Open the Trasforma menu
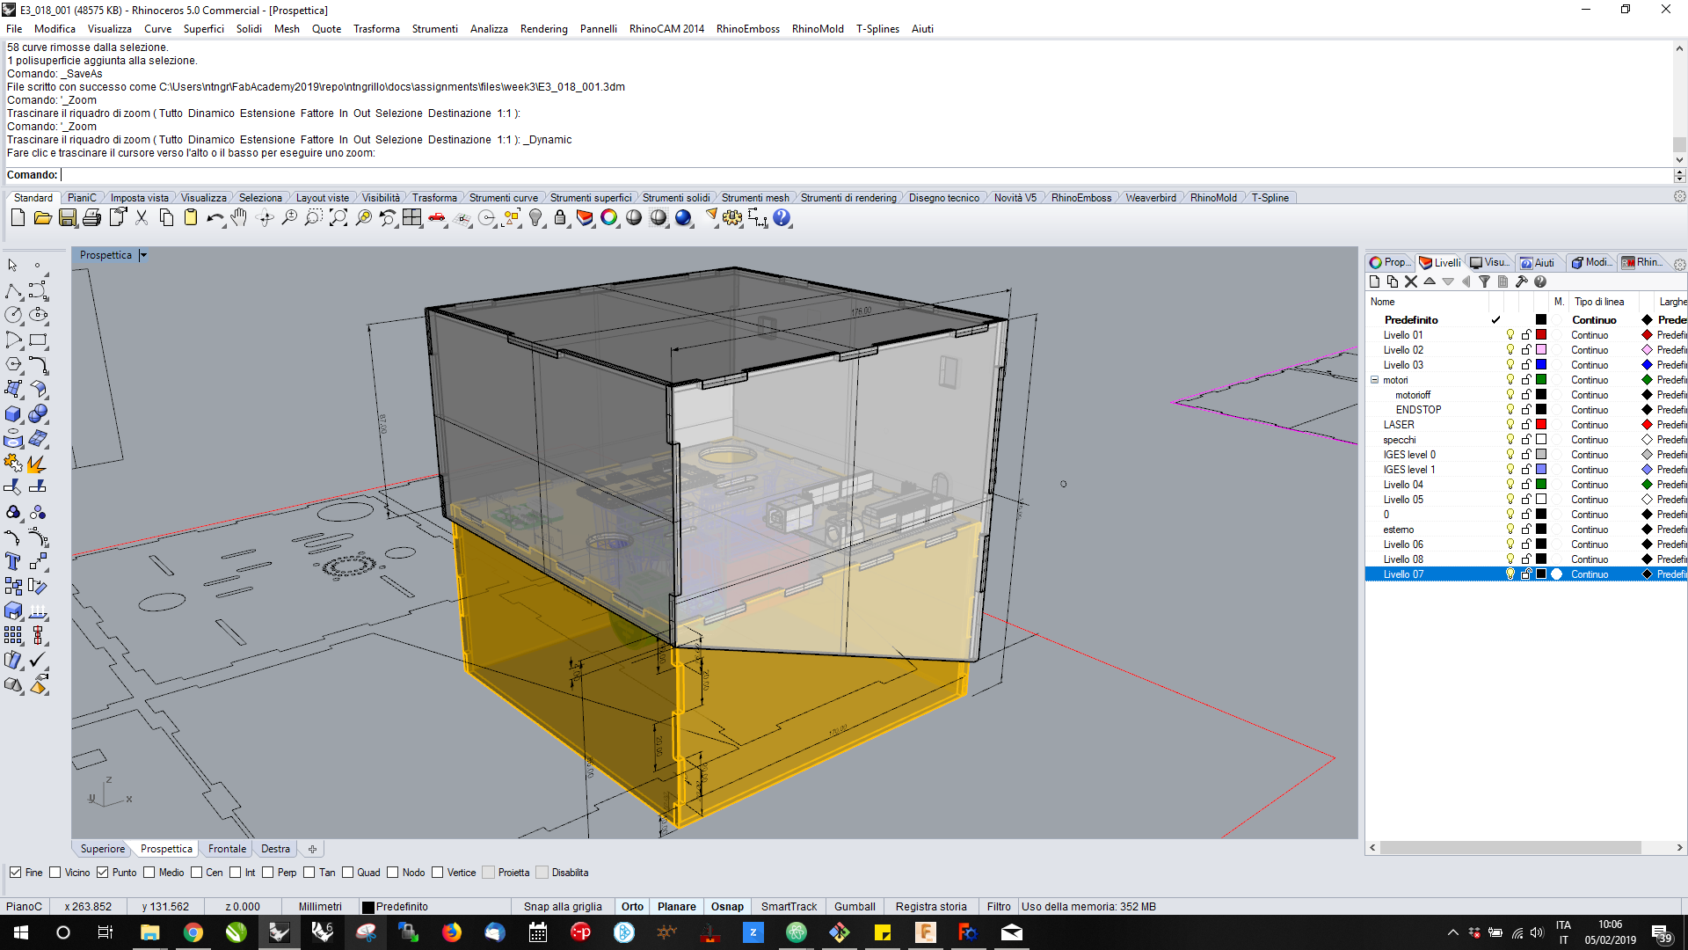This screenshot has width=1688, height=950. tap(376, 28)
